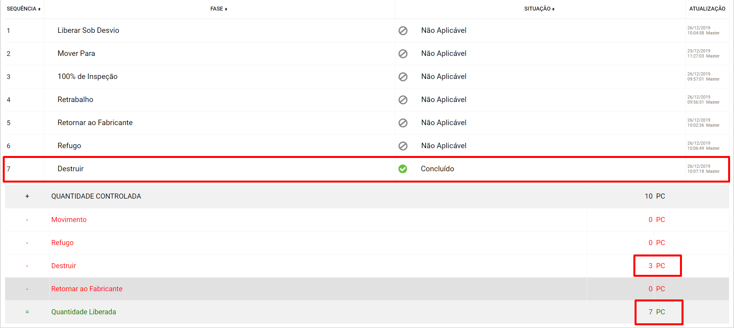The image size is (734, 328).
Task: Sort by SITUAÇÃO column header
Action: coord(539,9)
